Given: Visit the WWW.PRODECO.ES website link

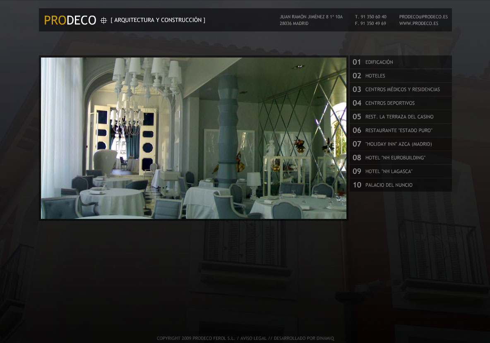Looking at the screenshot, I should coord(419,24).
